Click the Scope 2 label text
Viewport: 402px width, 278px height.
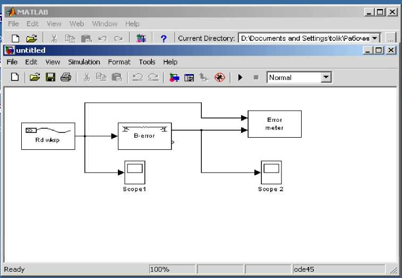tap(271, 189)
